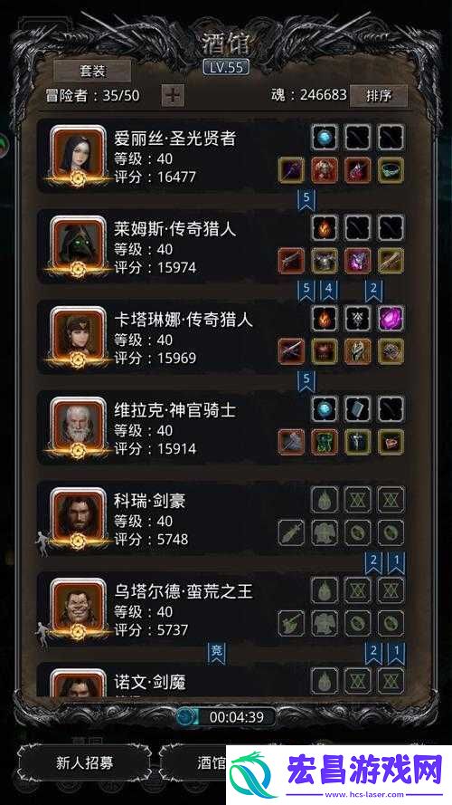Tap 爱丽丝's blue orb gem slot
Viewport: 452px width, 805px height.
click(x=325, y=137)
